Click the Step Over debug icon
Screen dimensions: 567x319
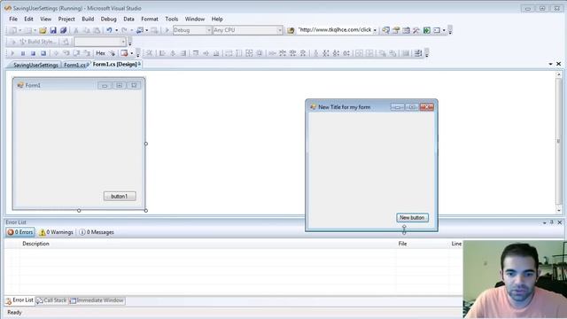coord(77,53)
